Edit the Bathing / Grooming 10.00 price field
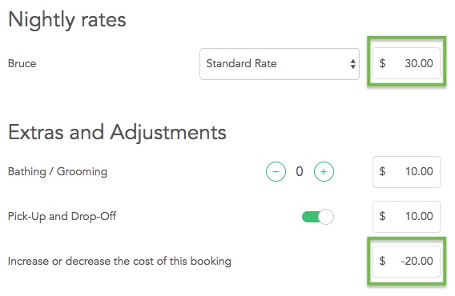The width and height of the screenshot is (455, 296). (406, 172)
